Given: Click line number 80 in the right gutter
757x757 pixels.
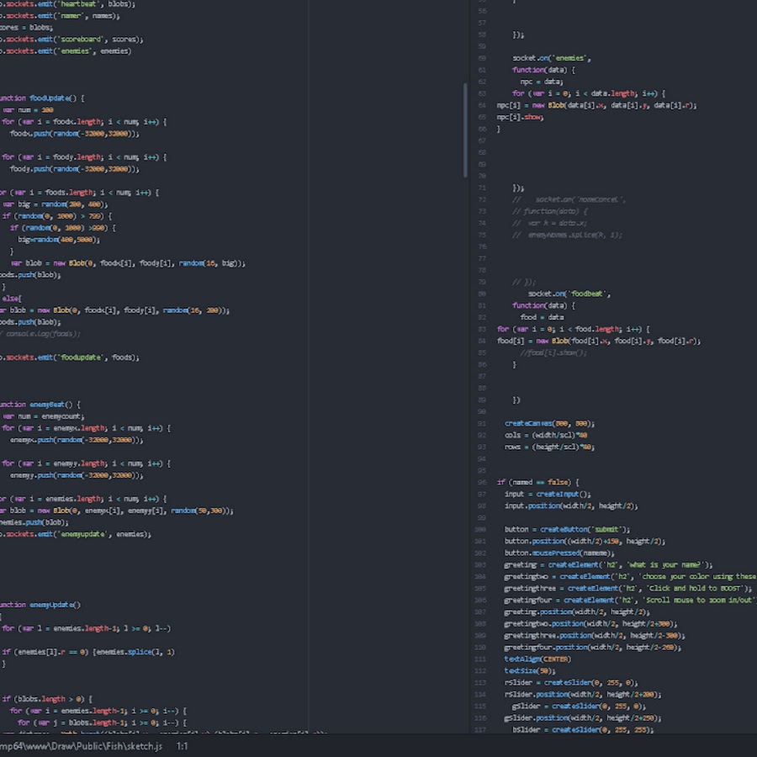Looking at the screenshot, I should [x=482, y=294].
